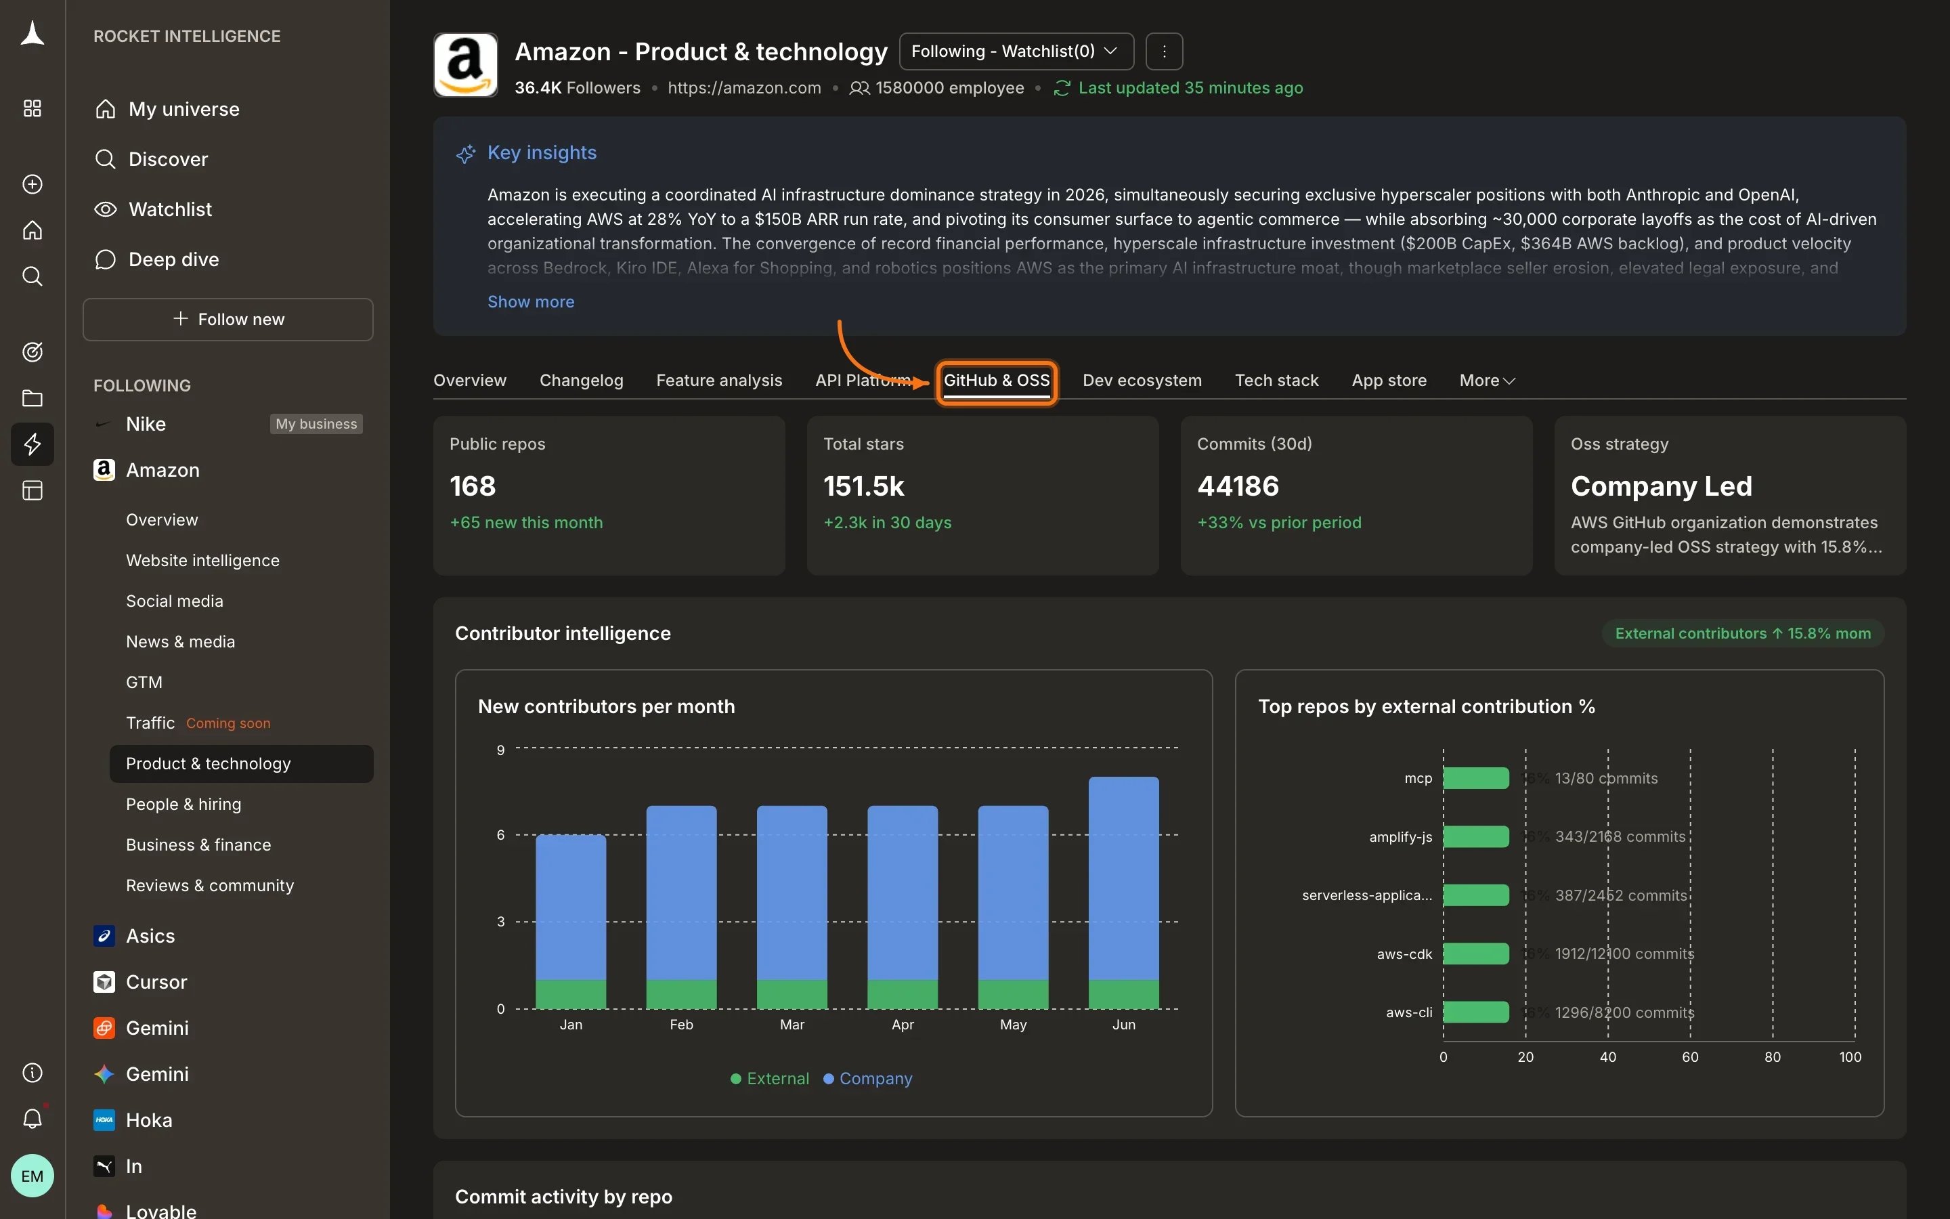1950x1219 pixels.
Task: Click the Jun bar in contributors chart
Action: 1124,893
